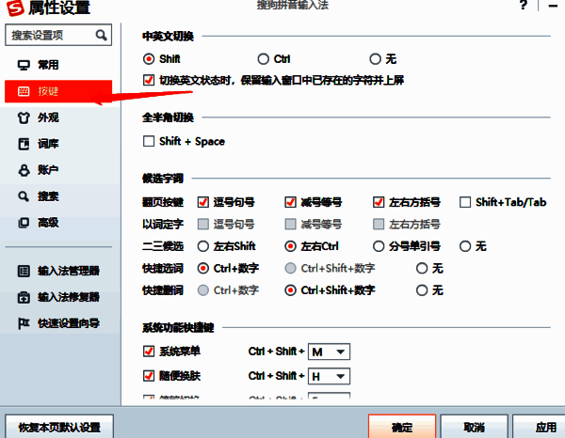Select 无 for 二三候选
The height and width of the screenshot is (438, 565).
coord(465,246)
